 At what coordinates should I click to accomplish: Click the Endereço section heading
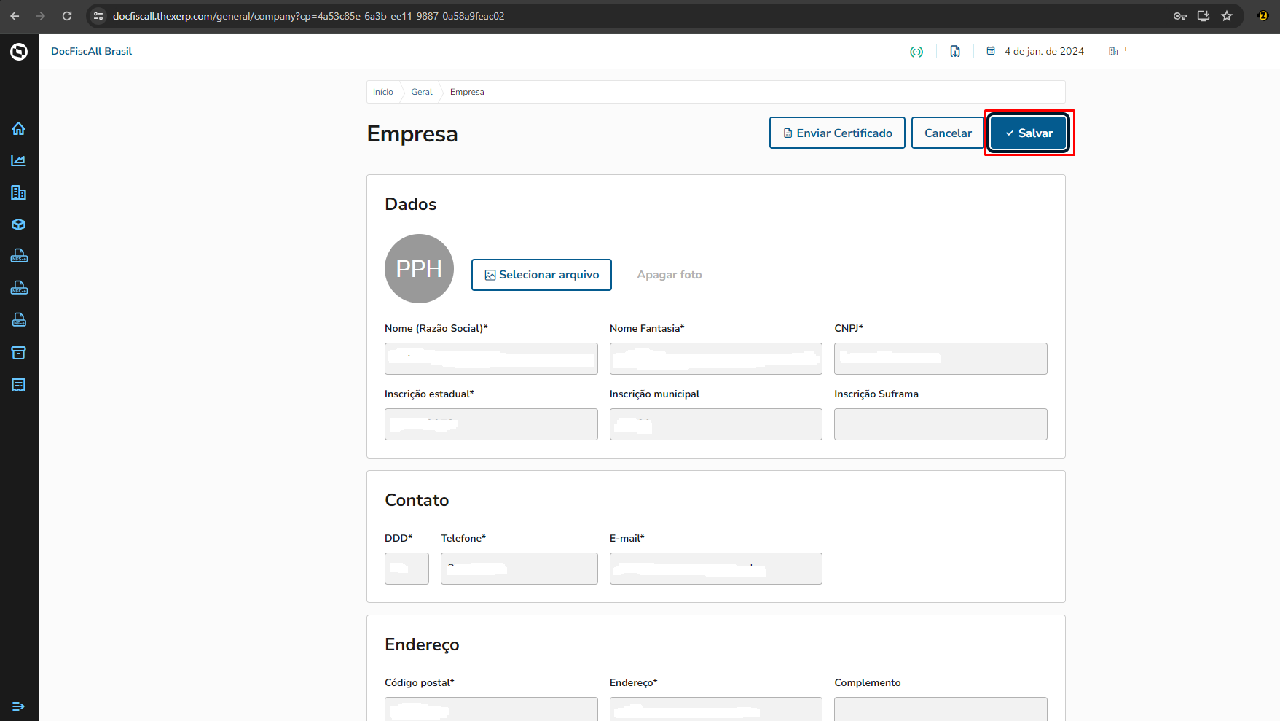coord(422,644)
